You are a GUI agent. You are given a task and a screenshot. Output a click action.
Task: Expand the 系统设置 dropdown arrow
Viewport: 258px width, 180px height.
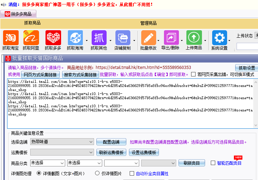coord(229,40)
